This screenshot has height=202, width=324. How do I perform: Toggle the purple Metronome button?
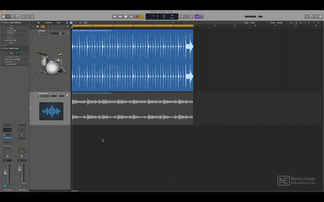[x=201, y=17]
